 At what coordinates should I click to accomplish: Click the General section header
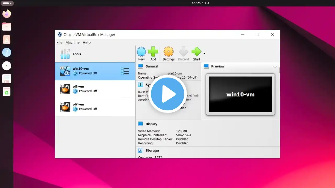(x=152, y=66)
